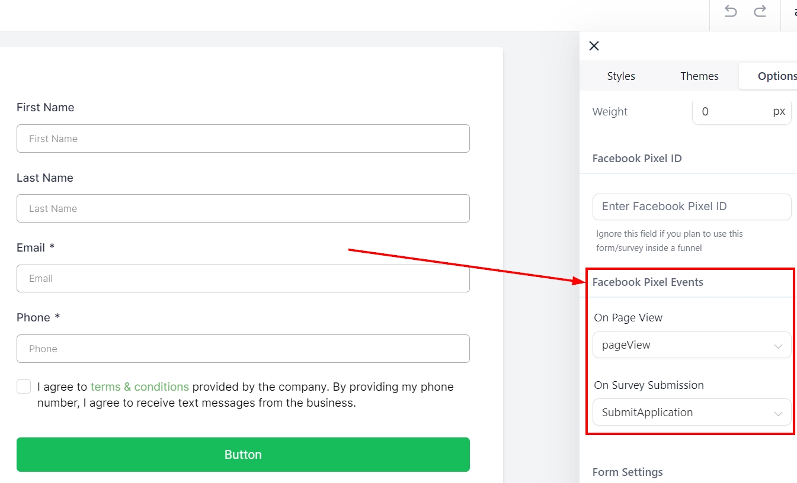Tick the terms & conditions checkbox
Image resolution: width=797 pixels, height=483 pixels.
[24, 387]
